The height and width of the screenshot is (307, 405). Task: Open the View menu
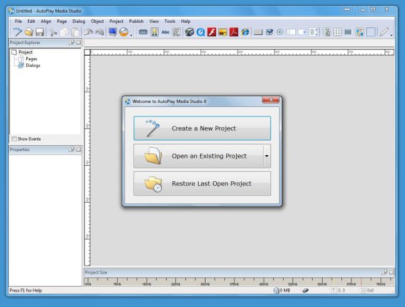point(154,21)
